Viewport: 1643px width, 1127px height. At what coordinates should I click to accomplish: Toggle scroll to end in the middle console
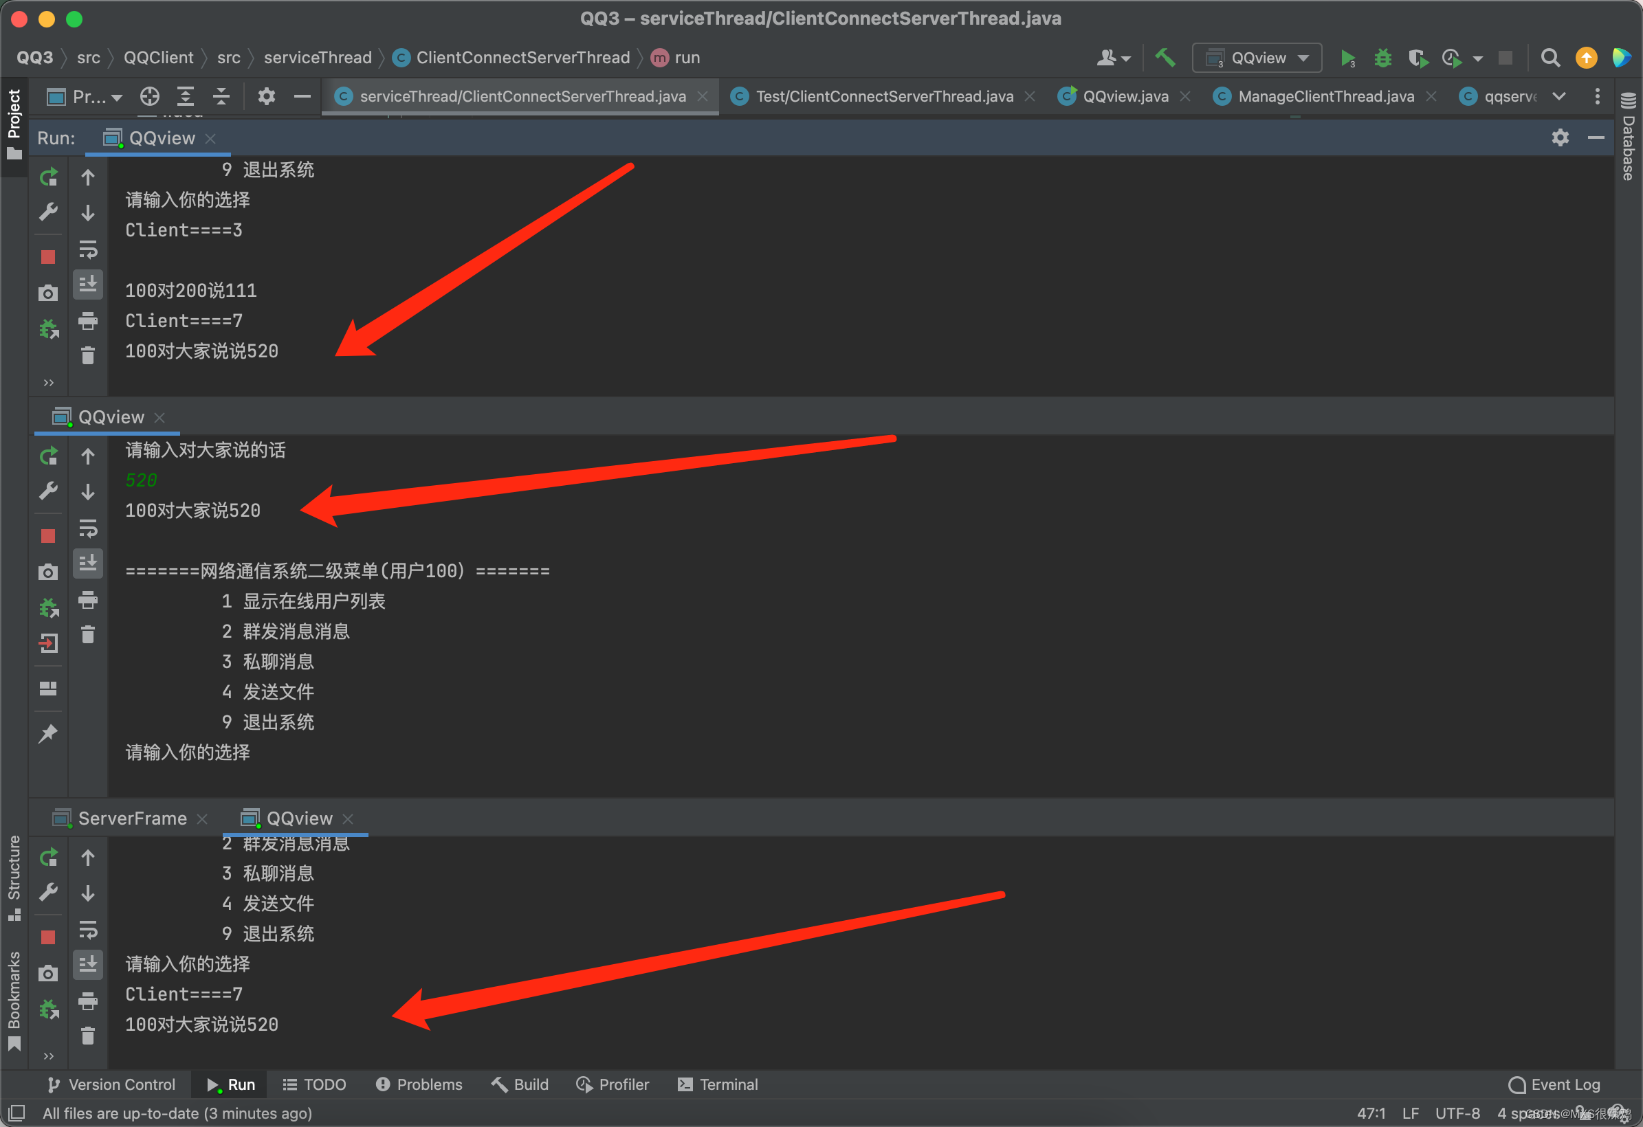88,563
